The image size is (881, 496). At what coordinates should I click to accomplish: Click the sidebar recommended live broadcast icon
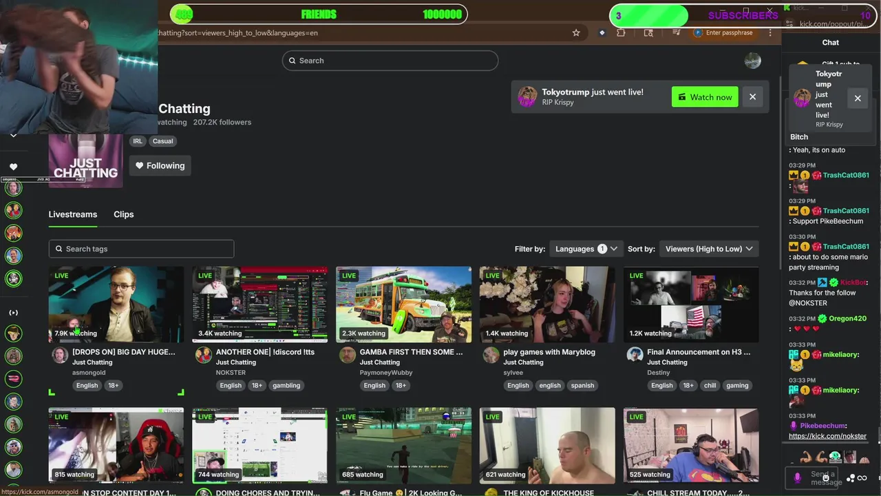13,313
